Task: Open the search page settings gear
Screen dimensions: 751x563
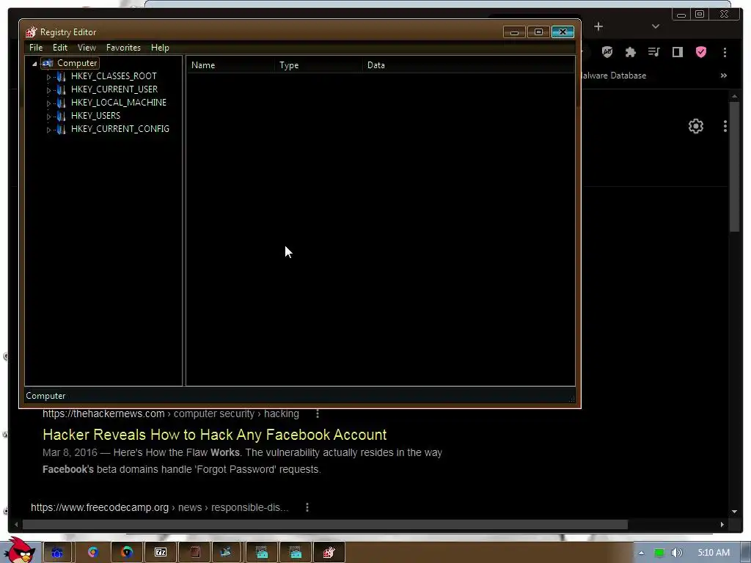Action: [x=695, y=126]
